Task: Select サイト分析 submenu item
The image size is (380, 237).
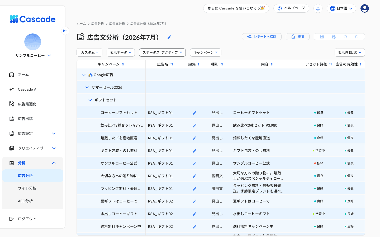Action: point(33,188)
